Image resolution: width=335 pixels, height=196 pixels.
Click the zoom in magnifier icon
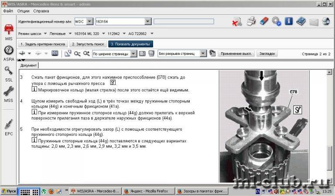pyautogui.click(x=86, y=54)
